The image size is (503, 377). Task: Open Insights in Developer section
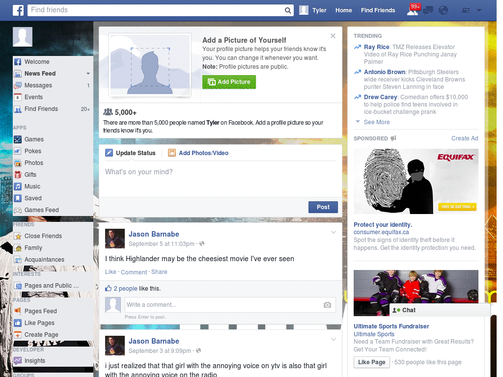[53, 361]
